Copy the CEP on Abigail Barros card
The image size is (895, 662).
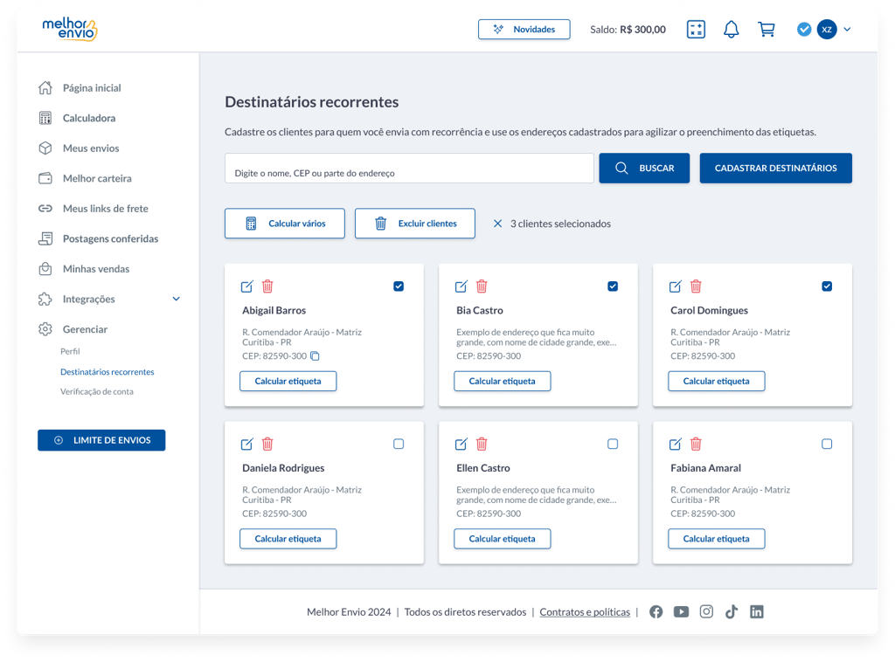[x=315, y=355]
